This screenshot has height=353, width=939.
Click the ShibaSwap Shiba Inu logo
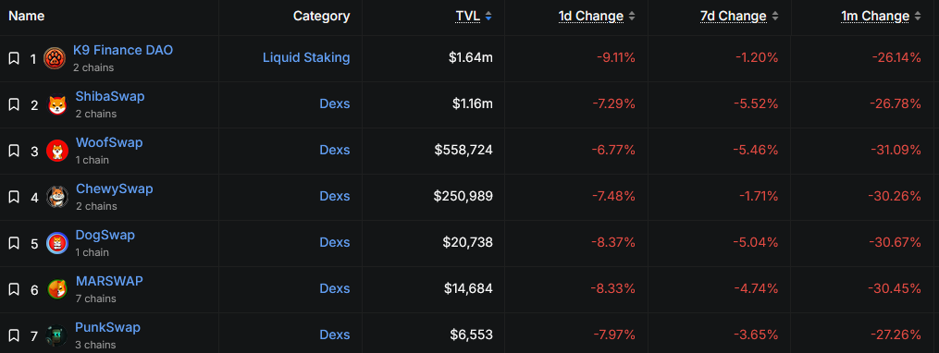click(56, 104)
